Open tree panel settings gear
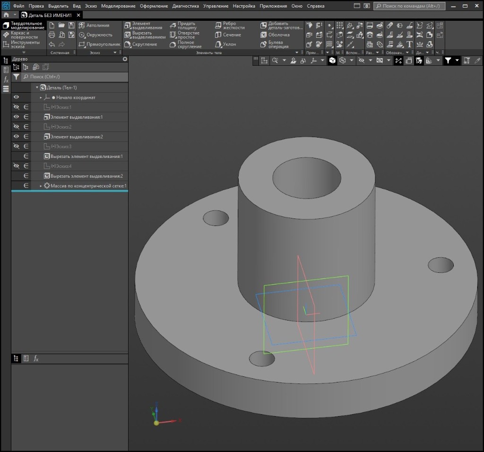This screenshot has width=484, height=452. pyautogui.click(x=125, y=59)
